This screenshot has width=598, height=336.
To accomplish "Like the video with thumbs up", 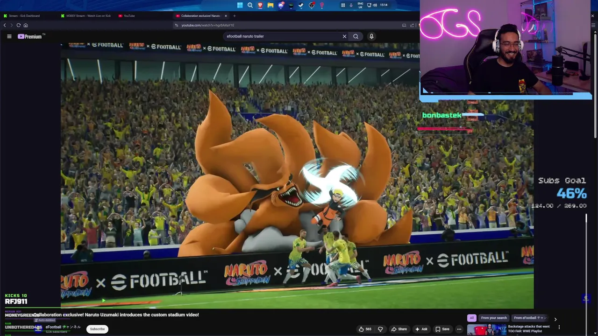I will (x=365, y=329).
